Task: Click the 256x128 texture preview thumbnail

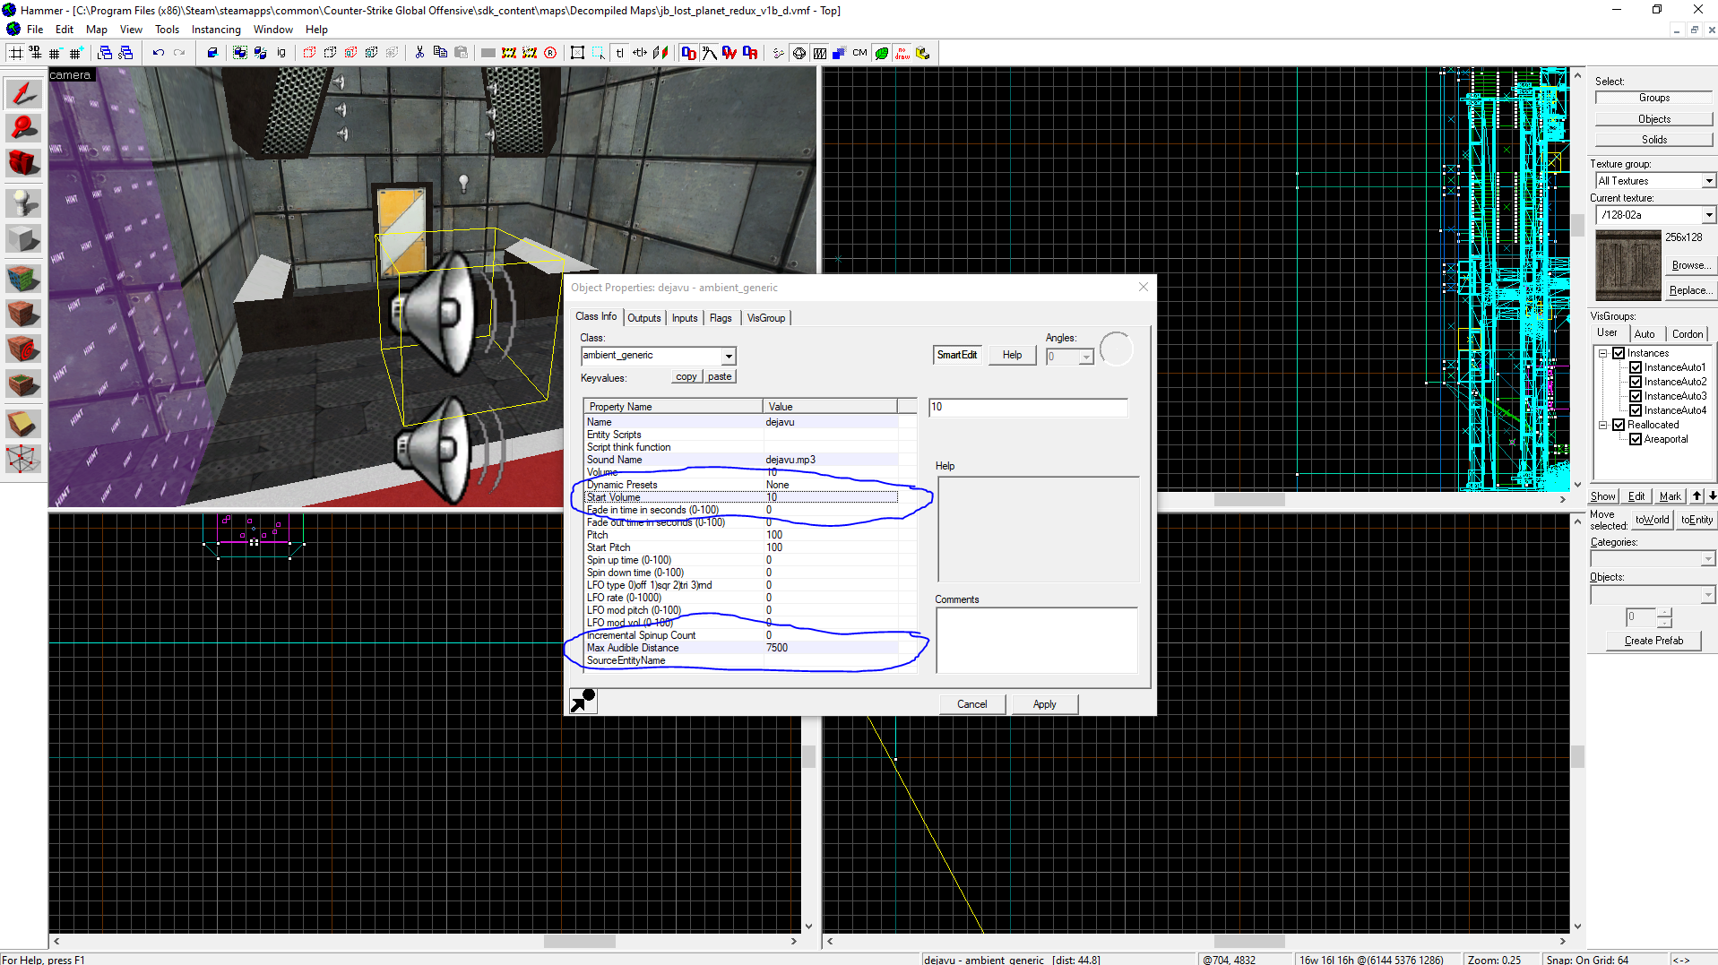Action: (x=1628, y=266)
